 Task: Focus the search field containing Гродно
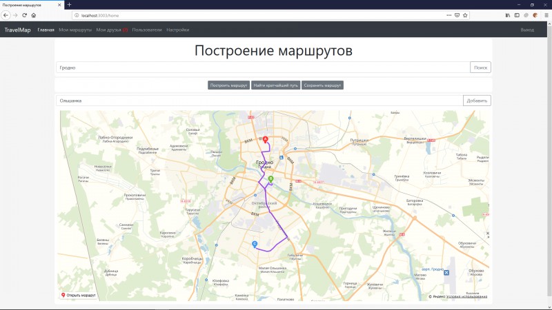click(263, 68)
